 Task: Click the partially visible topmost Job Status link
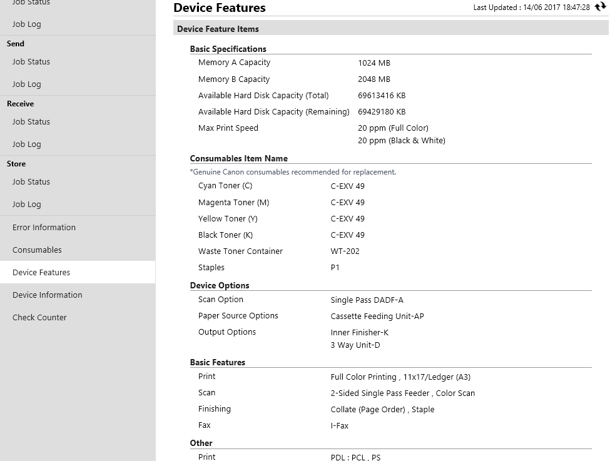pos(31,3)
